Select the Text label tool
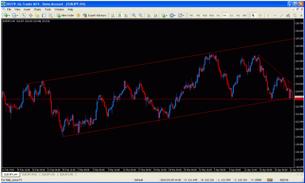Viewport: 305px width, 183px height. pos(301,15)
